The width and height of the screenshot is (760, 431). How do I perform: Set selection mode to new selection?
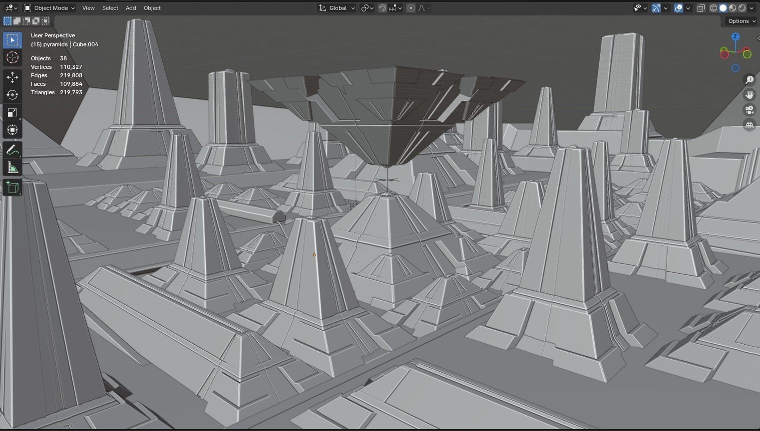pyautogui.click(x=7, y=21)
